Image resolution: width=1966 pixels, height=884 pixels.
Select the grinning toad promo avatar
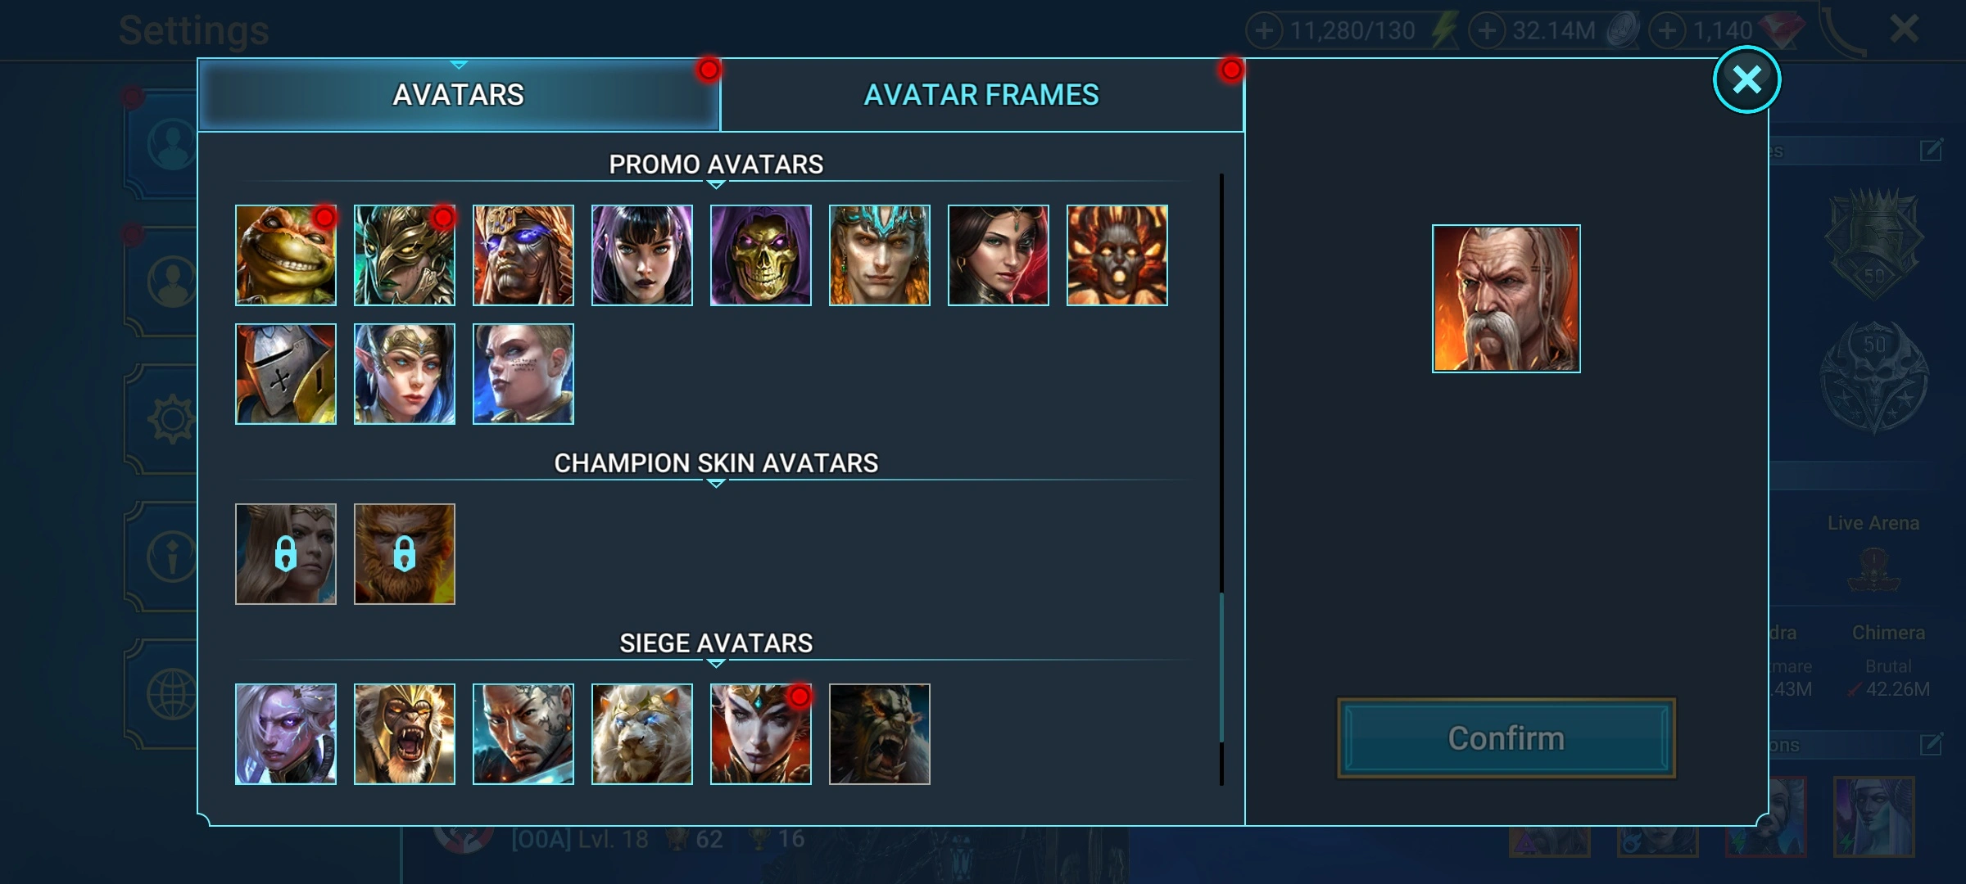click(x=285, y=255)
